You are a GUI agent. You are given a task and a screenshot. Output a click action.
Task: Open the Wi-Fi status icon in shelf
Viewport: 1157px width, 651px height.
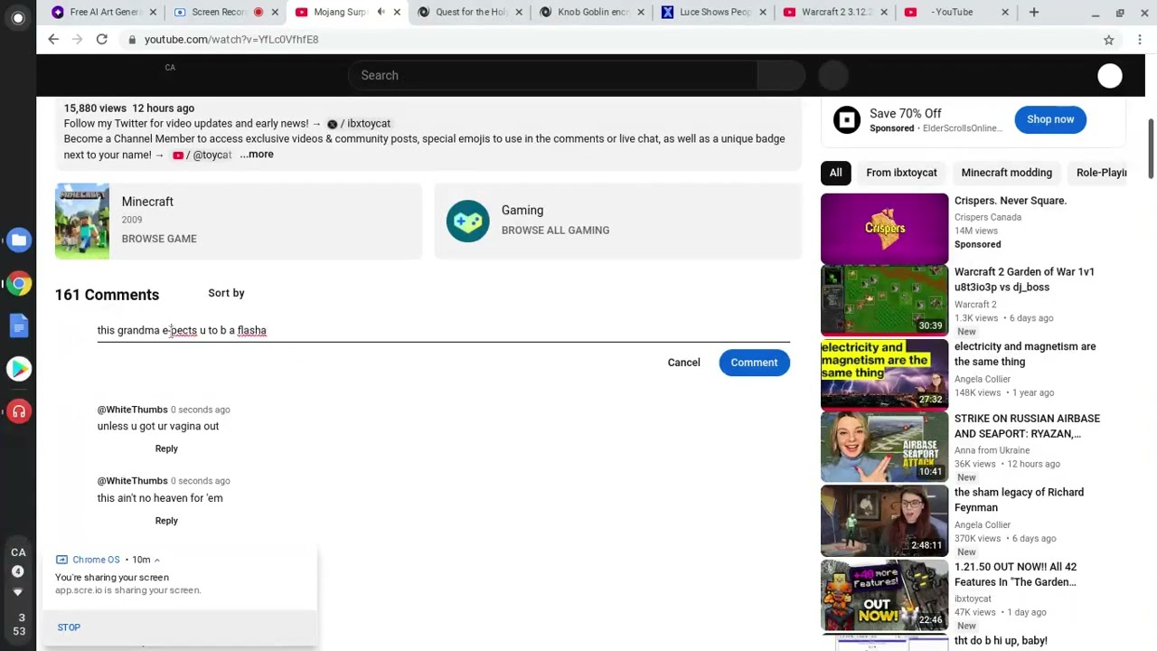point(18,592)
